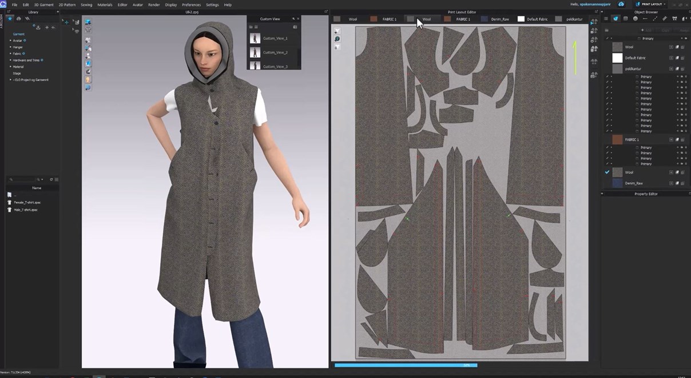Open the Sewing menu
Viewport: 691px width, 378px height.
pos(86,5)
